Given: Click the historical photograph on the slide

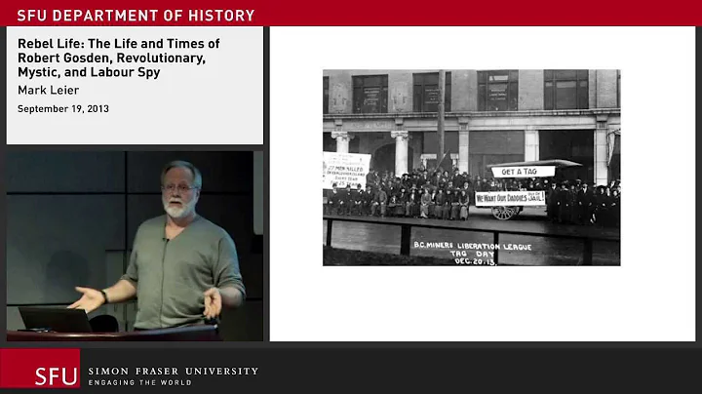Looking at the screenshot, I should [472, 168].
